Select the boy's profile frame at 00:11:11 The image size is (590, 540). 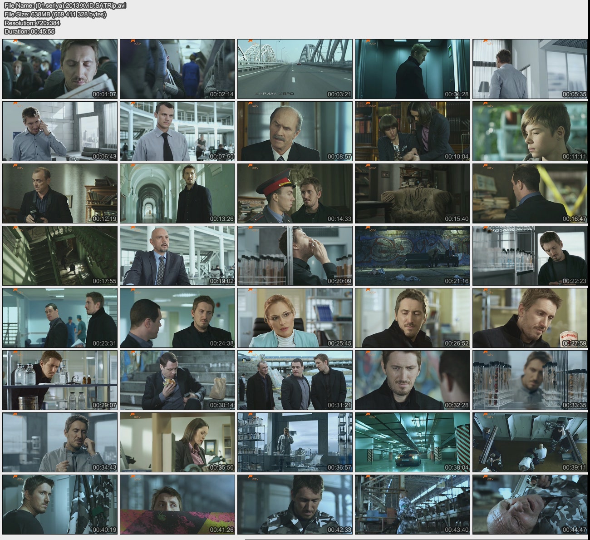point(530,131)
